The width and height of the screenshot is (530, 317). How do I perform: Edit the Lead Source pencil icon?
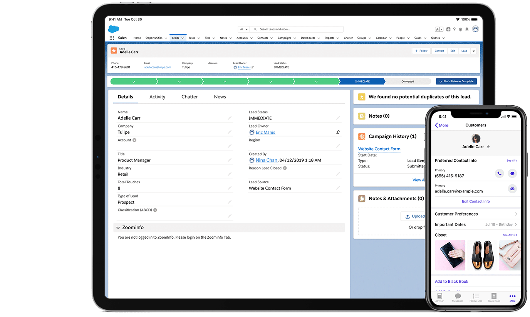click(338, 188)
